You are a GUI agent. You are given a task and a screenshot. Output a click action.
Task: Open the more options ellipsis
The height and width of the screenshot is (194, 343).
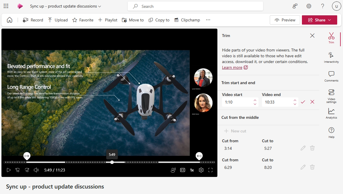tap(208, 20)
